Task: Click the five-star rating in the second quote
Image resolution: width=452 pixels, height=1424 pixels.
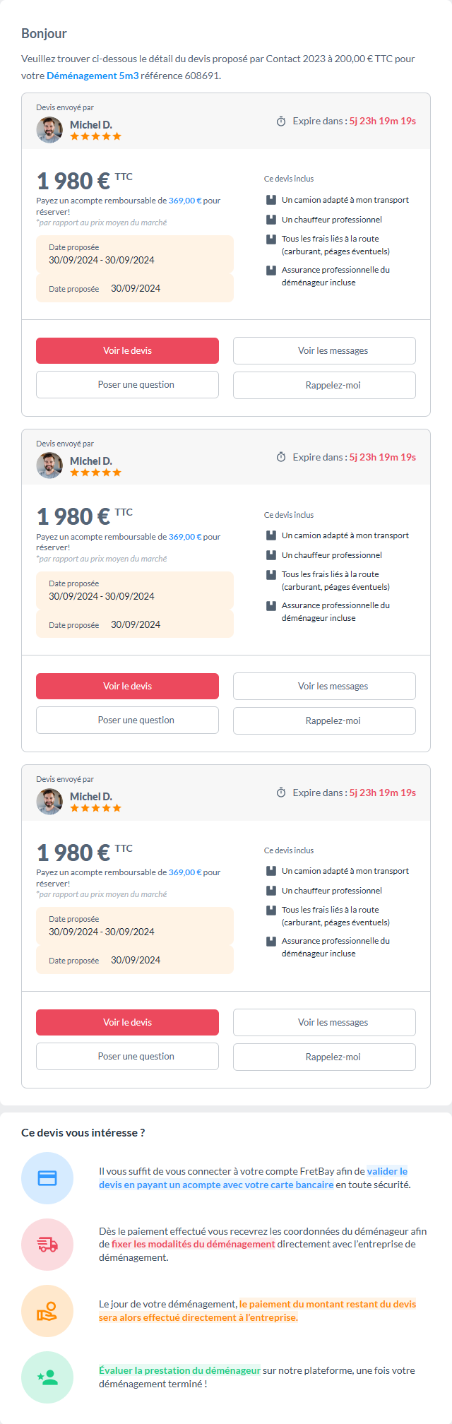Action: point(95,473)
